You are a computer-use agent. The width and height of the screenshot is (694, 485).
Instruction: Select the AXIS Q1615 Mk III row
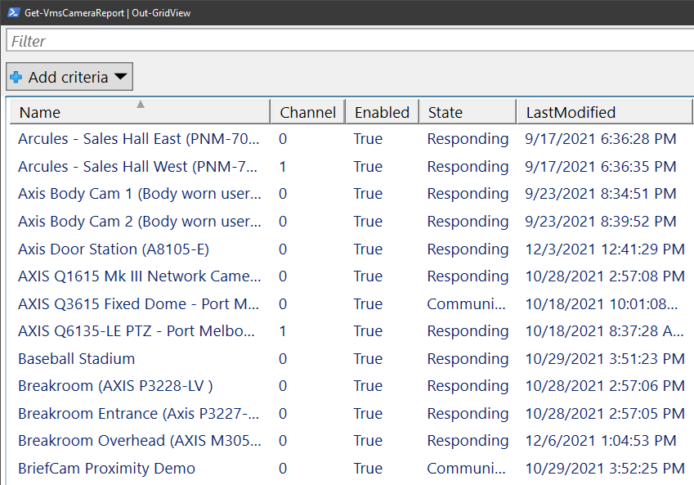click(x=351, y=276)
